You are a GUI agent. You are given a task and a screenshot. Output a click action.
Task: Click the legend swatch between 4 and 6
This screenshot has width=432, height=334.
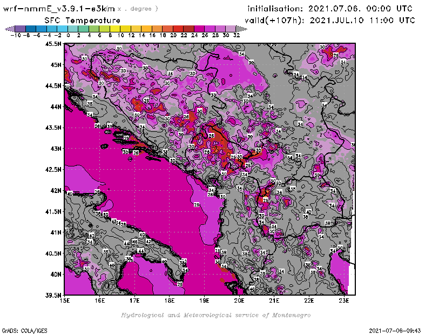(x=93, y=29)
